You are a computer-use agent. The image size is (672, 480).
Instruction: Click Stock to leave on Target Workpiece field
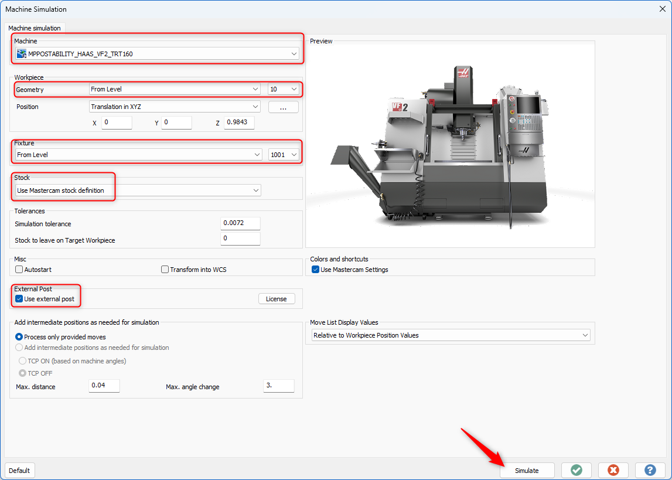click(x=240, y=239)
